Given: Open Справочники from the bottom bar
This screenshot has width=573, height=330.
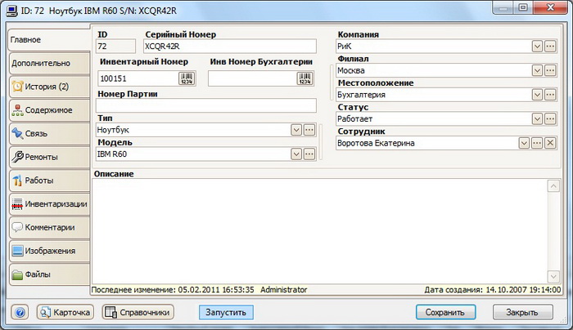Looking at the screenshot, I should coord(138,312).
